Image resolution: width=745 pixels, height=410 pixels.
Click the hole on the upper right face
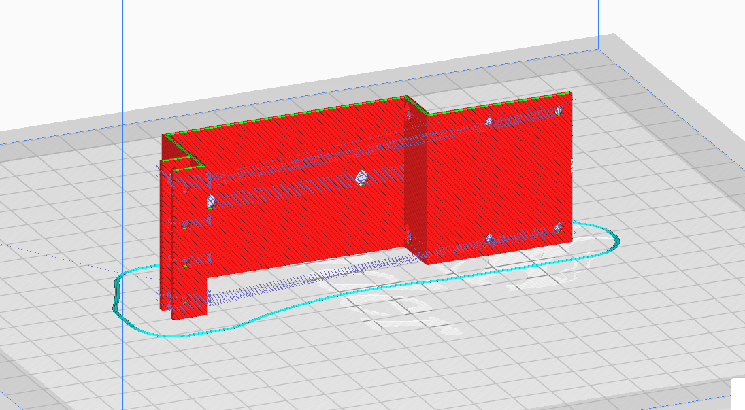(558, 110)
